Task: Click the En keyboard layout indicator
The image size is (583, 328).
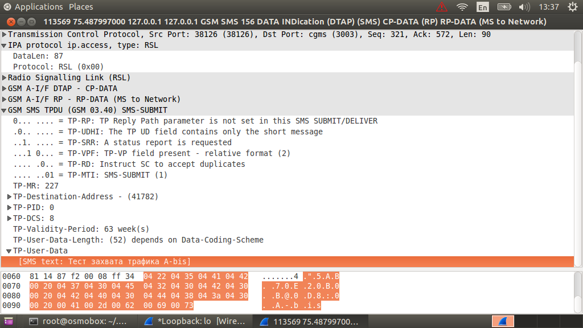Action: click(x=482, y=6)
